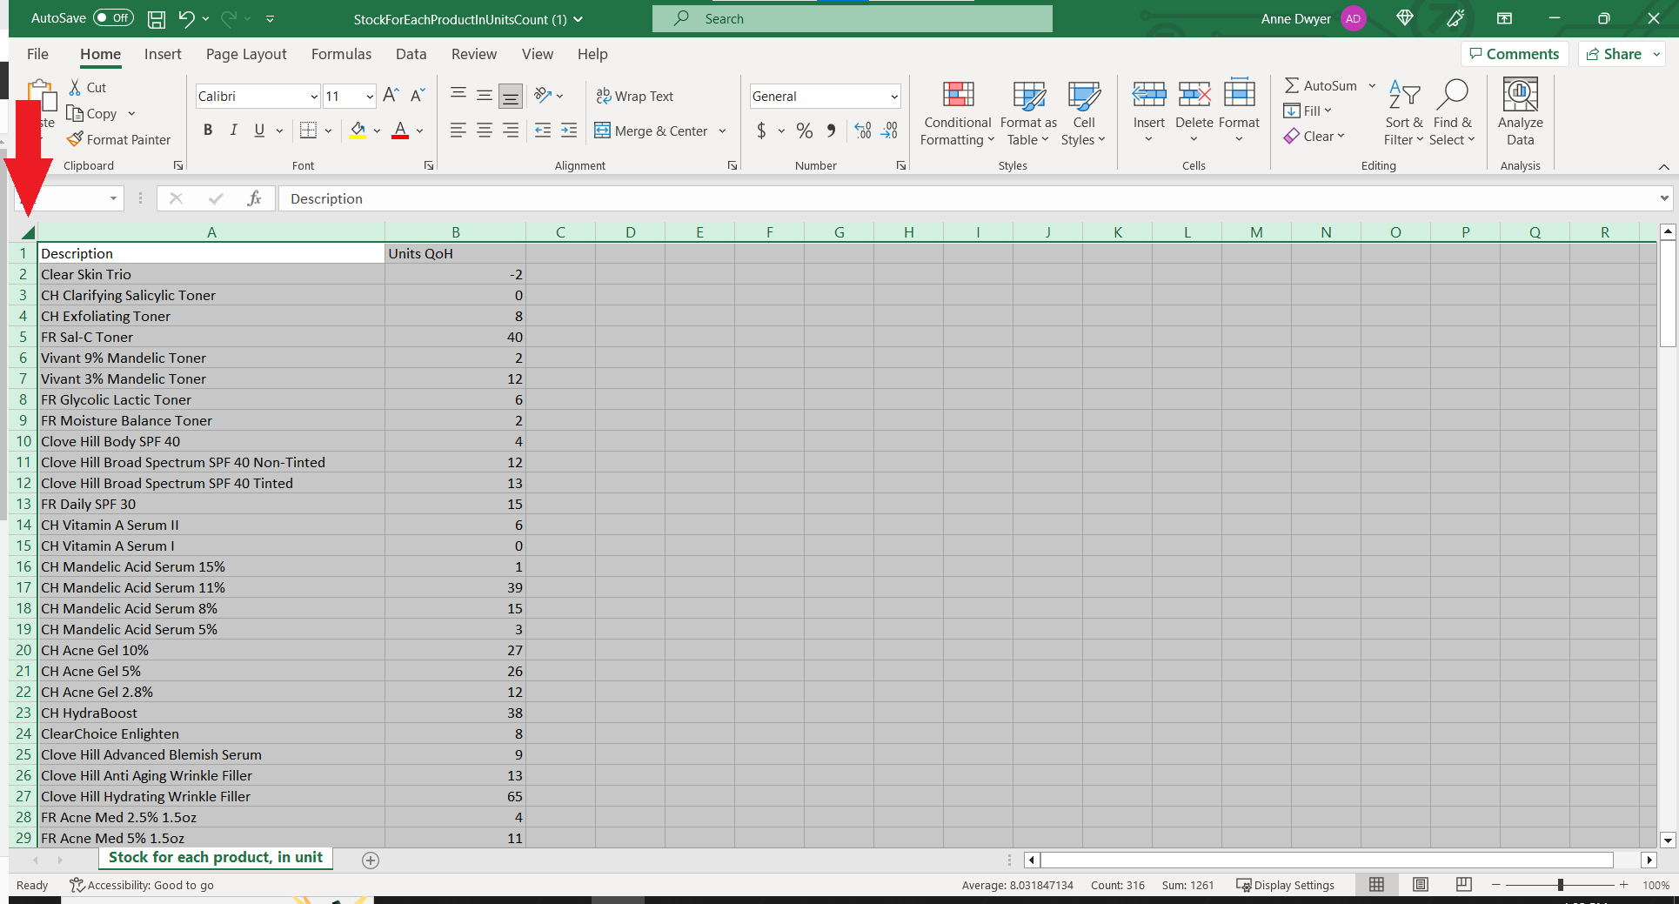Toggle Wrap Text

click(x=634, y=96)
